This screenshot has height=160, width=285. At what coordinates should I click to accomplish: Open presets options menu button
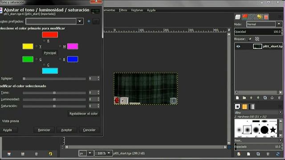(x=96, y=21)
